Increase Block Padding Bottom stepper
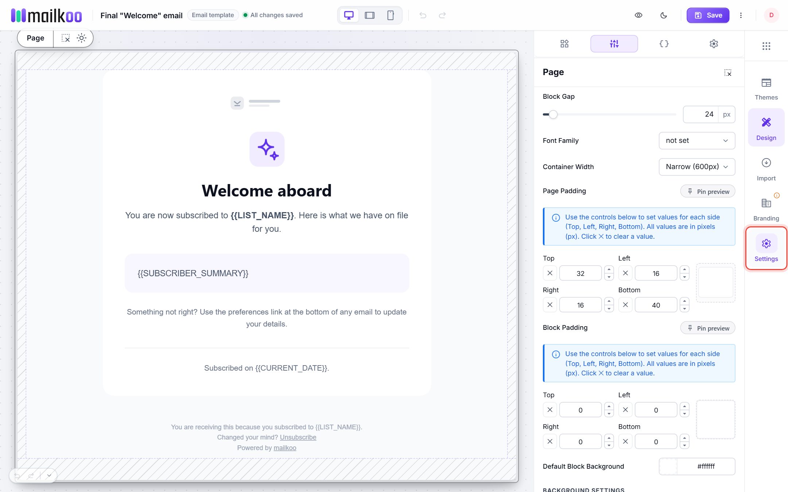 (684, 438)
